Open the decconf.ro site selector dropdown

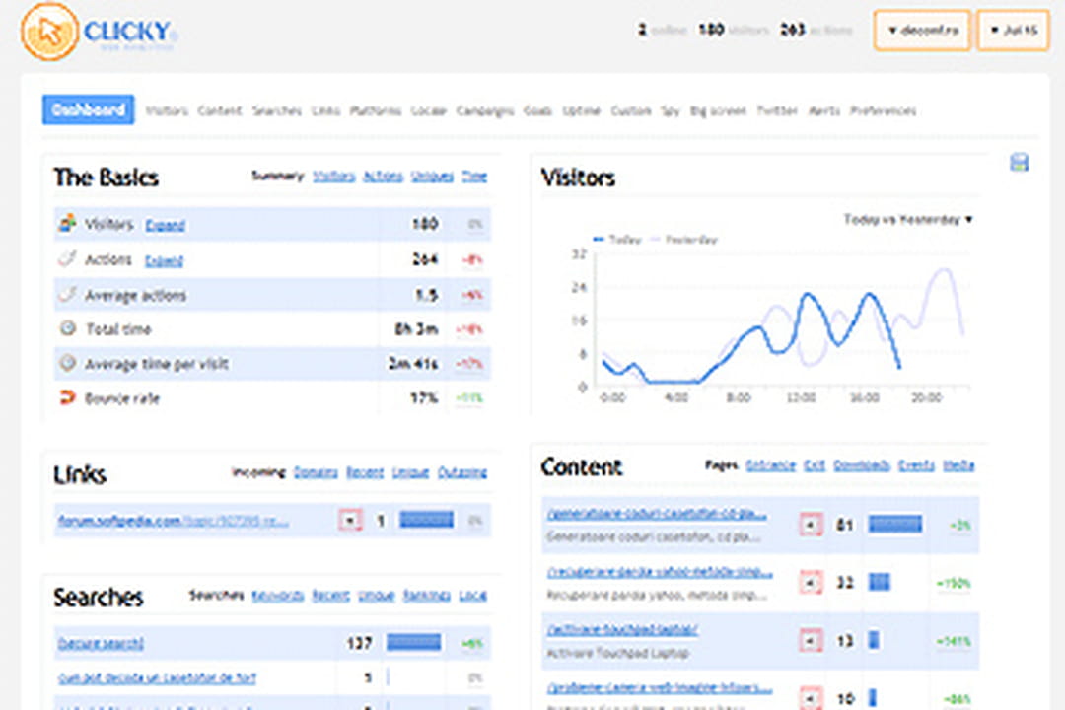(920, 31)
